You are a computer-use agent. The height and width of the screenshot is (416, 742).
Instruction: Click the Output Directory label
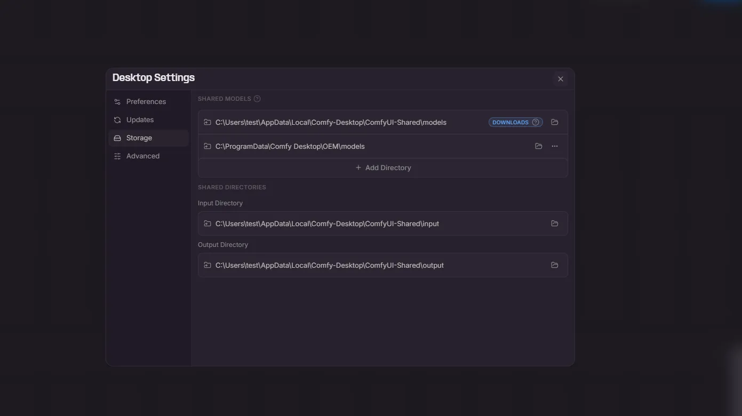[x=223, y=245]
